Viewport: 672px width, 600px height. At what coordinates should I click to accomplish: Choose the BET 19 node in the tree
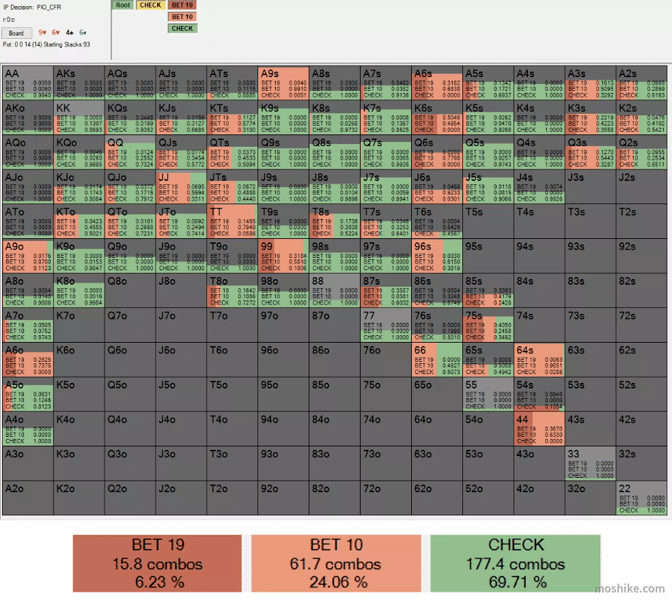[182, 5]
